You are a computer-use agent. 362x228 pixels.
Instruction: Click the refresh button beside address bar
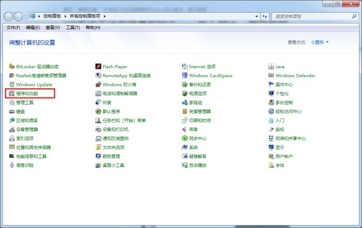point(265,16)
